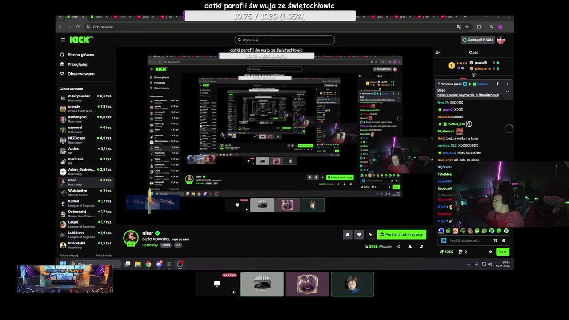Report the stream warning icon

tap(410, 246)
